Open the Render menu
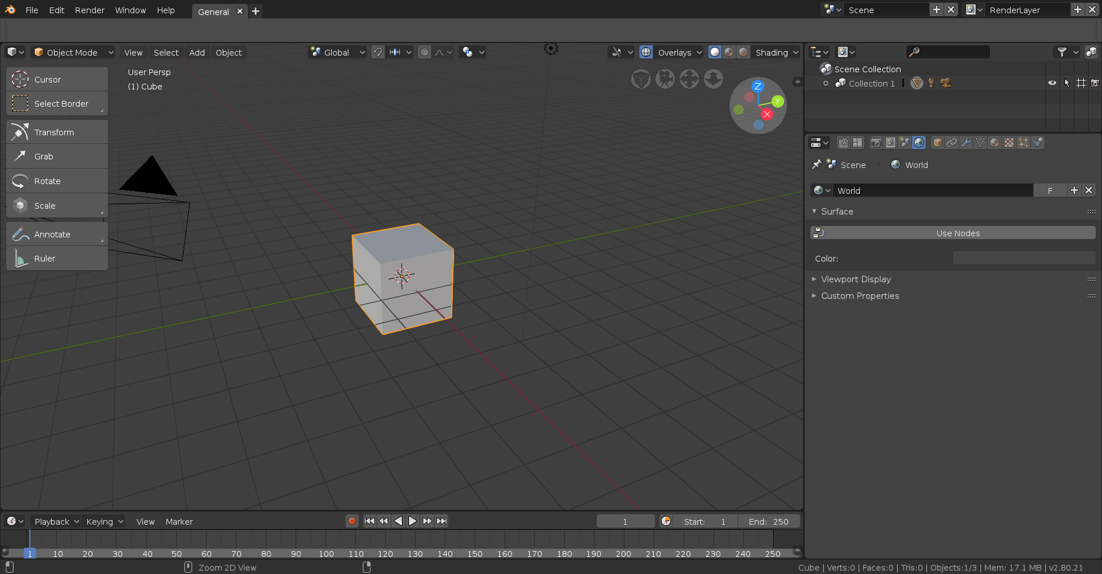This screenshot has width=1102, height=574. coord(90,10)
